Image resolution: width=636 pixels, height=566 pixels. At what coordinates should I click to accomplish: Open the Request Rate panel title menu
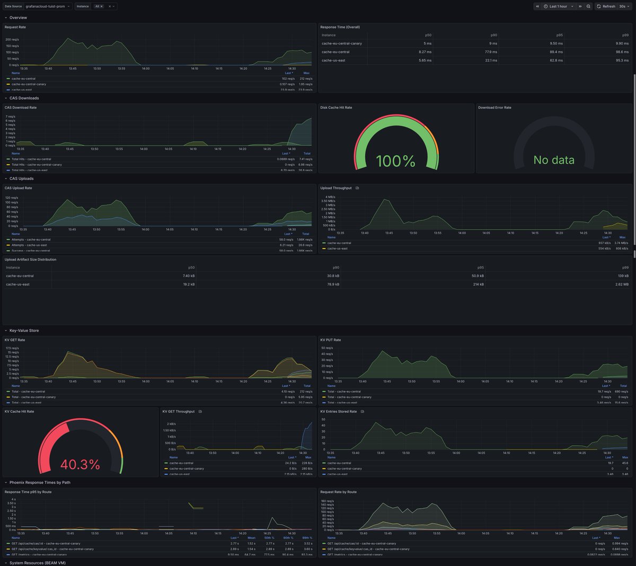[16, 27]
